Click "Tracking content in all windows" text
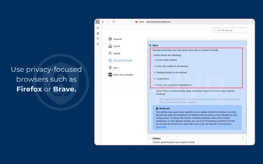Viewport: 263px width, 164px height. point(171,72)
